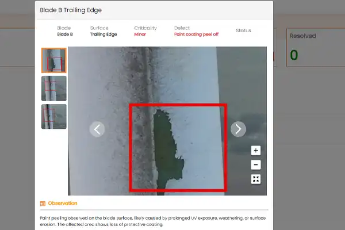The width and height of the screenshot is (345, 230).
Task: Click the 'Observation' heading
Action: pyautogui.click(x=63, y=203)
